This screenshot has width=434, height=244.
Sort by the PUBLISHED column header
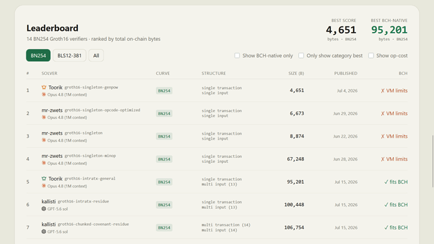pyautogui.click(x=346, y=74)
